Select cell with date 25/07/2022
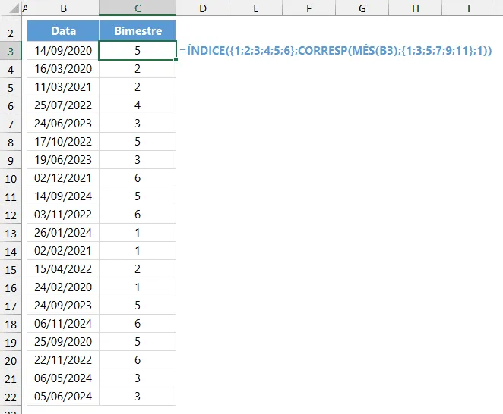This screenshot has height=414, width=503. (63, 105)
